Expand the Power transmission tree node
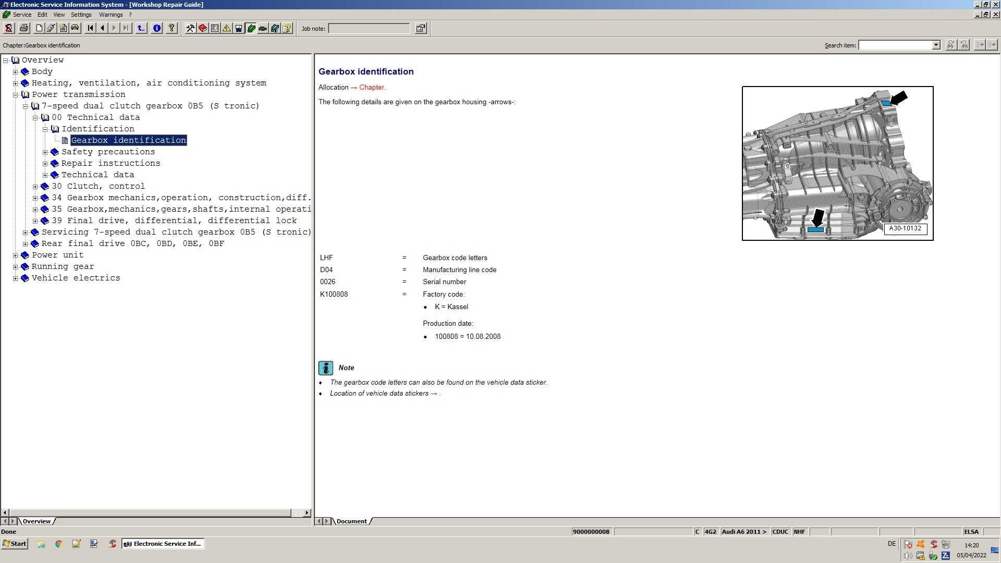This screenshot has width=1001, height=563. click(x=15, y=94)
